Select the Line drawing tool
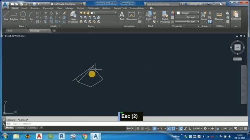The width and height of the screenshot is (250, 140). pyautogui.click(x=6, y=16)
